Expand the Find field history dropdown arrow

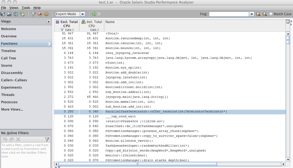251,14
